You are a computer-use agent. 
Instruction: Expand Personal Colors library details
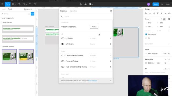110,61
